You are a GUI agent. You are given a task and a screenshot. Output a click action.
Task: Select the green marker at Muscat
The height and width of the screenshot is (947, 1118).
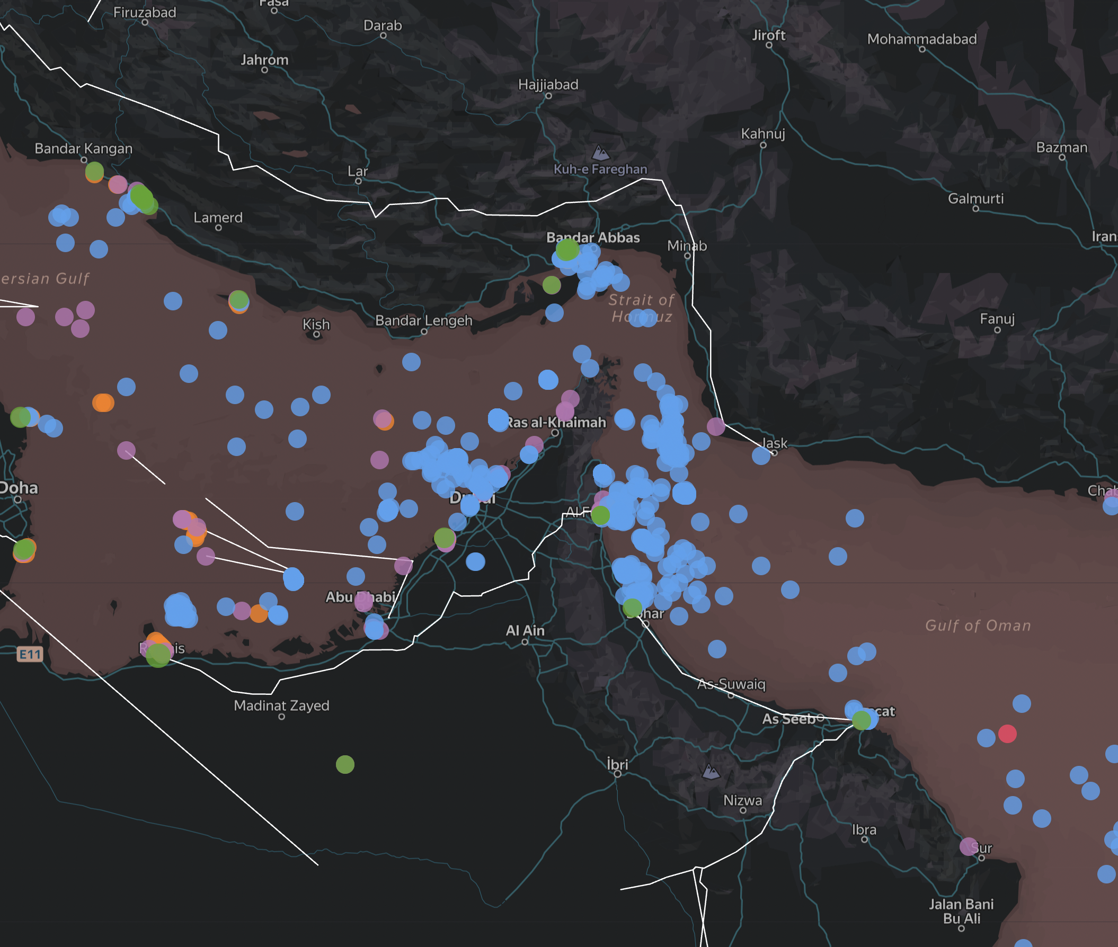point(862,720)
